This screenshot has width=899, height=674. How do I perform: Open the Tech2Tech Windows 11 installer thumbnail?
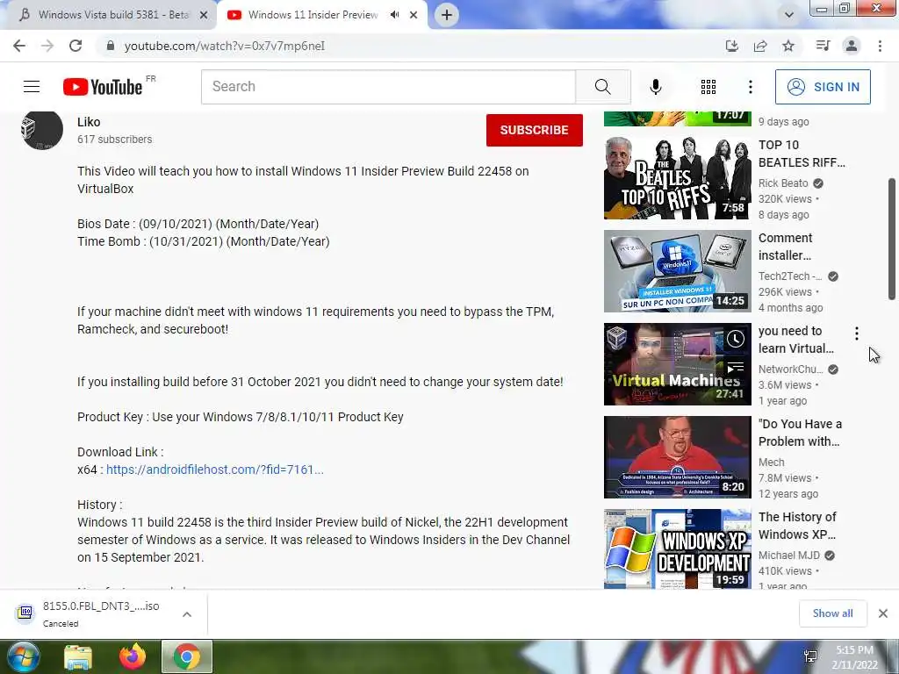(677, 271)
